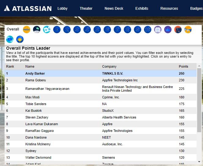Select the red code screen badge
This screenshot has height=166, width=203.
pyautogui.click(x=178, y=30)
